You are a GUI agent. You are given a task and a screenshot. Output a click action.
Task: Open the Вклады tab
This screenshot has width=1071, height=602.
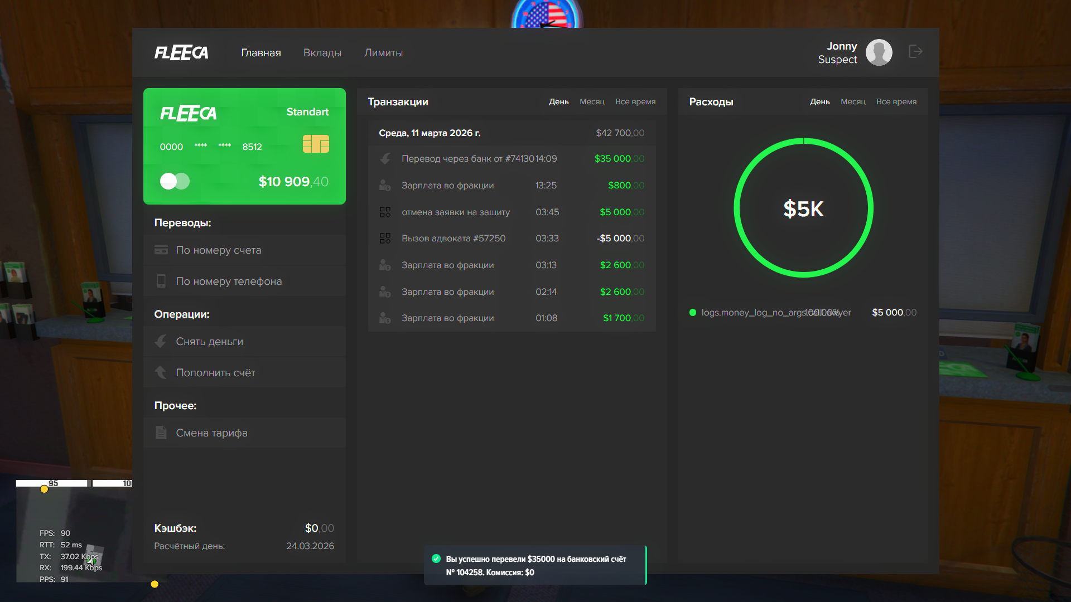pyautogui.click(x=322, y=53)
